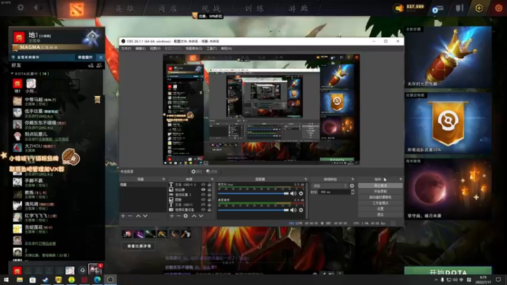Open Dota 2 settings gear icon
The height and width of the screenshot is (285, 507).
pyautogui.click(x=20, y=7)
